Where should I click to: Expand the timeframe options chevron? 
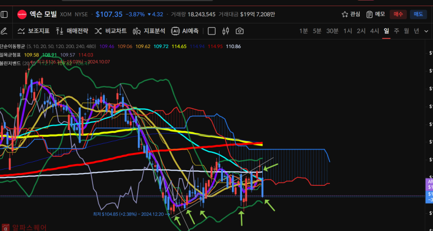click(x=426, y=31)
